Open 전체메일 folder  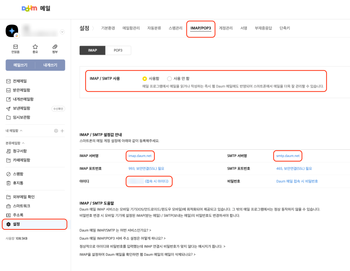pos(19,81)
